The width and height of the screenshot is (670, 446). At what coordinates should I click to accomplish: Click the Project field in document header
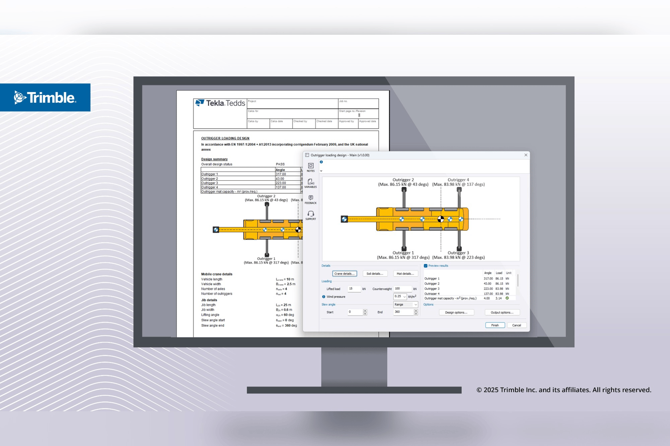coord(293,104)
